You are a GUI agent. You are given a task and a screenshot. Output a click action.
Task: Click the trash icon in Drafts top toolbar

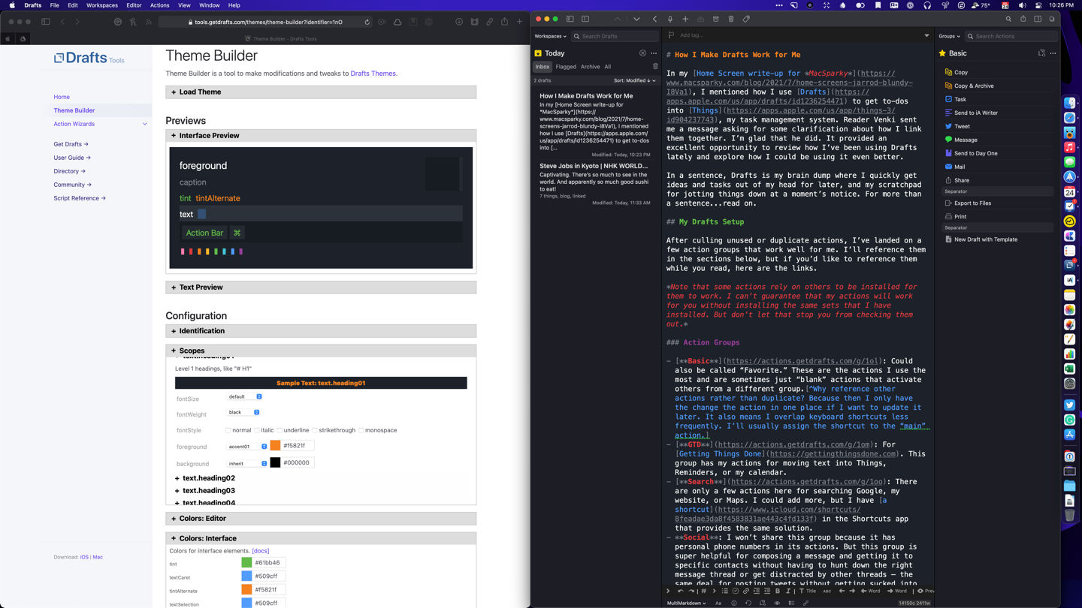click(x=730, y=19)
